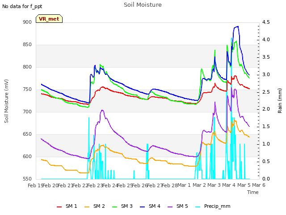Click the 800 left axis value
Image resolution: width=286 pixels, height=215 pixels.
[x=27, y=67]
